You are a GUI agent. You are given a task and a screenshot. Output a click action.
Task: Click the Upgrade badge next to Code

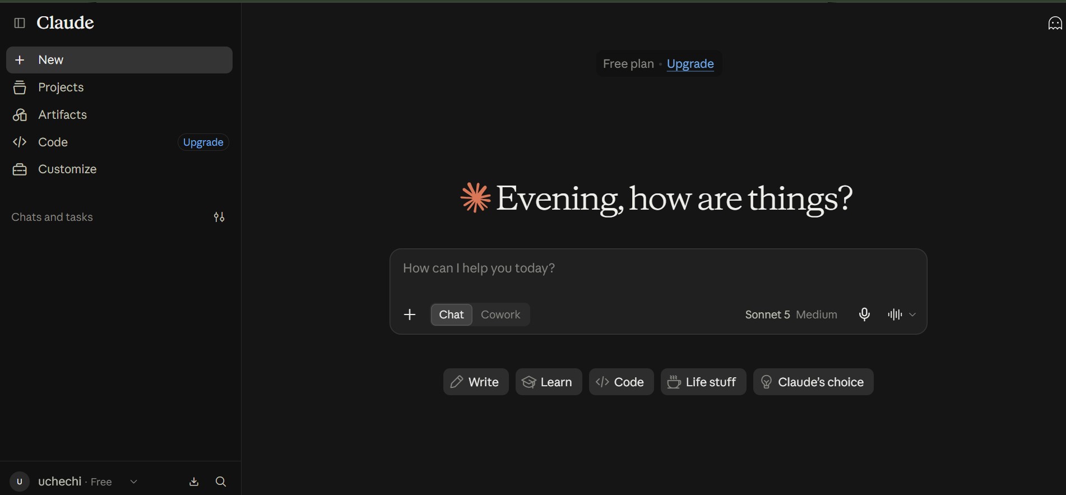203,142
